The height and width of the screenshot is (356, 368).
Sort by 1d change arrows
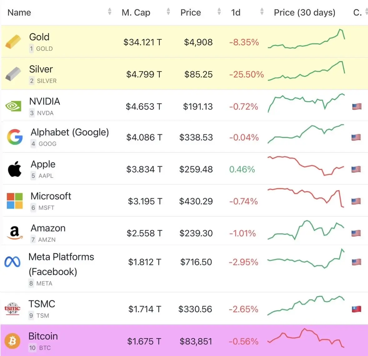(262, 12)
